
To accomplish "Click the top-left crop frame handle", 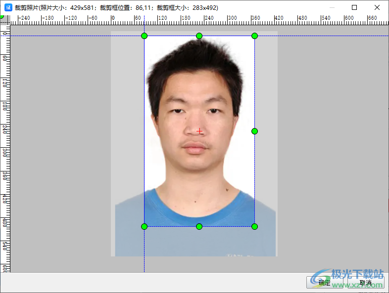I will (145, 36).
